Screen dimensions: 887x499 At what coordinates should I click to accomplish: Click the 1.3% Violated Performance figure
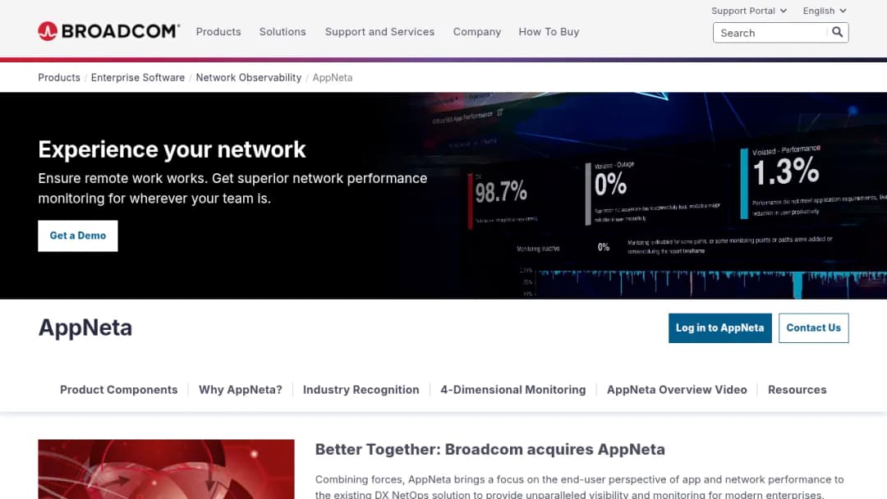coord(786,172)
